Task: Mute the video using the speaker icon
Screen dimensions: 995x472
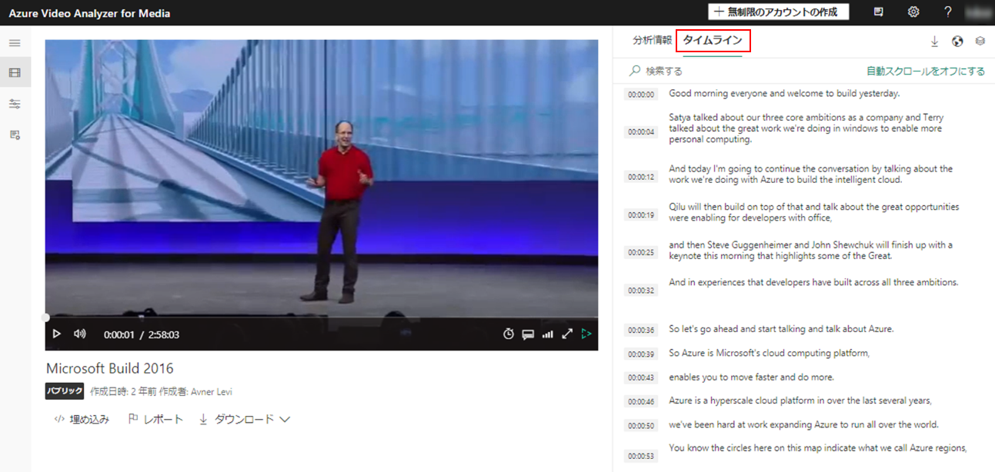Action: coord(80,334)
